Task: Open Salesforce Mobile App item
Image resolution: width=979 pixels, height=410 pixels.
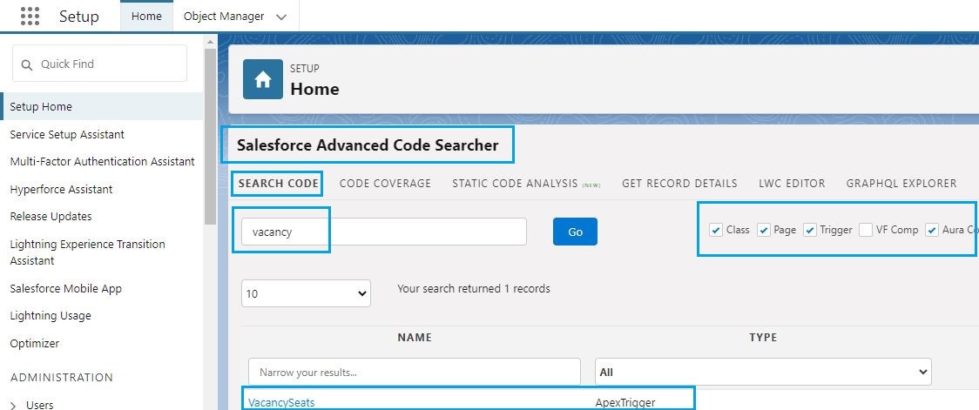Action: [x=65, y=288]
